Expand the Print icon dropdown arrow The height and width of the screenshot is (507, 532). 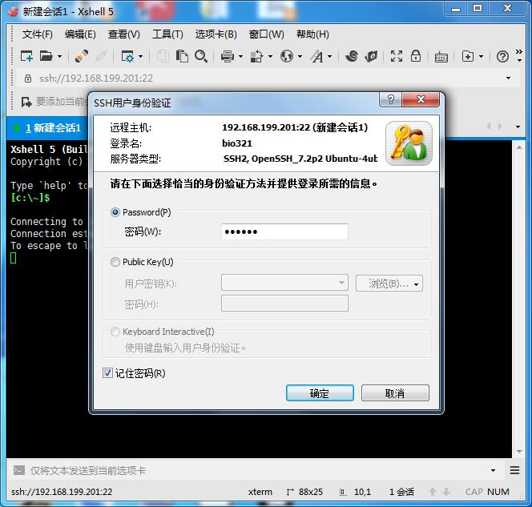pos(240,56)
